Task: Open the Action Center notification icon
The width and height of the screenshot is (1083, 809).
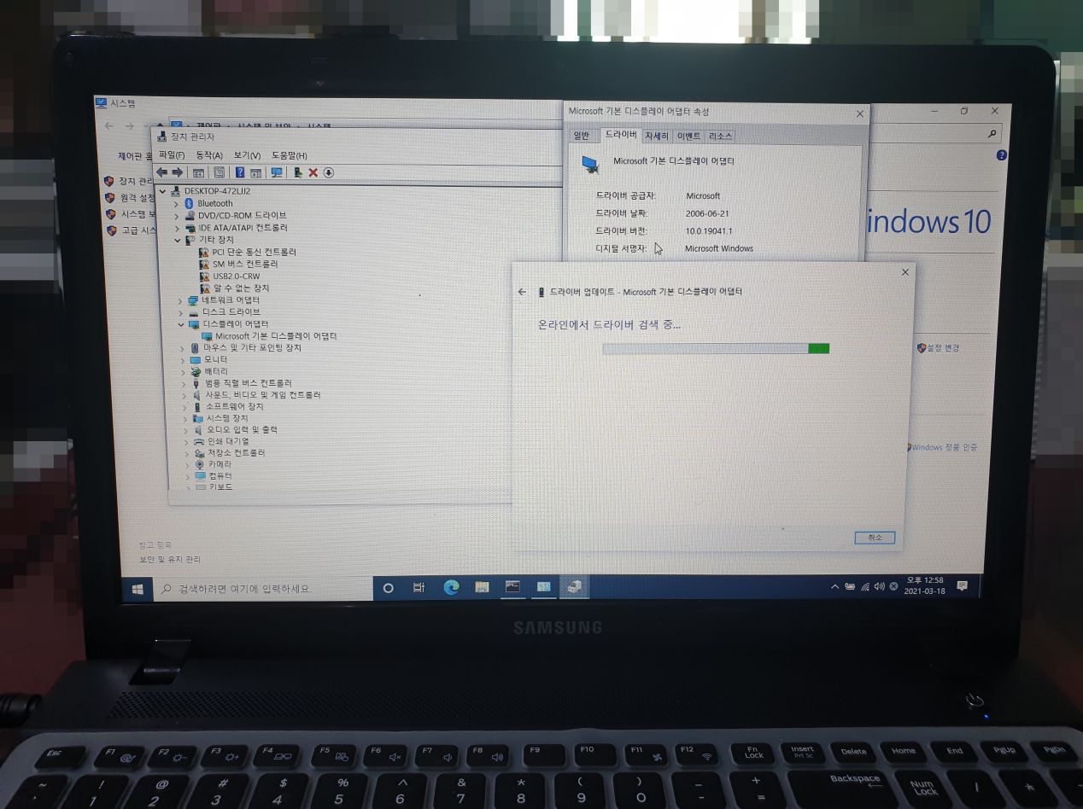Action: tap(962, 585)
